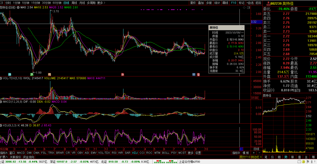Select the TRIX indicator tab
The image size is (317, 164).
tap(51, 153)
